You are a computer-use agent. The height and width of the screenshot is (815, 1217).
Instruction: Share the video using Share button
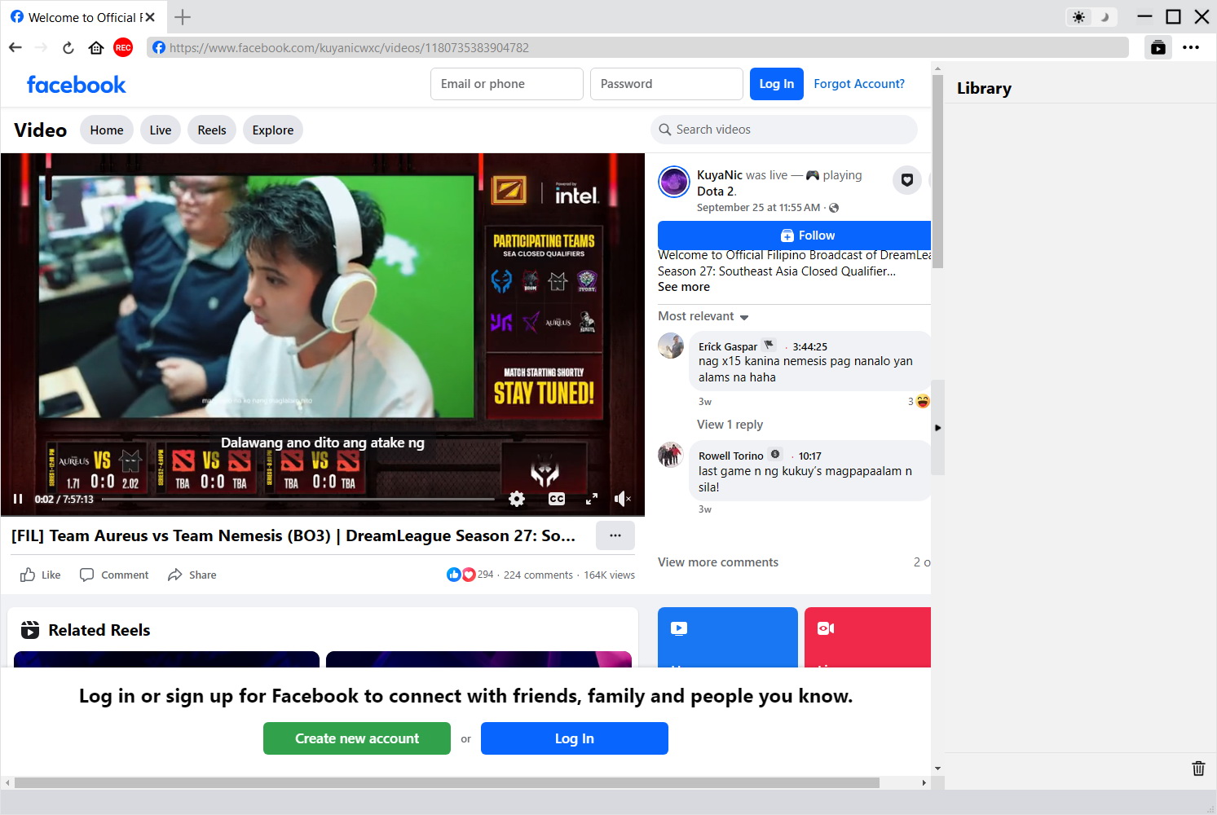pyautogui.click(x=192, y=575)
